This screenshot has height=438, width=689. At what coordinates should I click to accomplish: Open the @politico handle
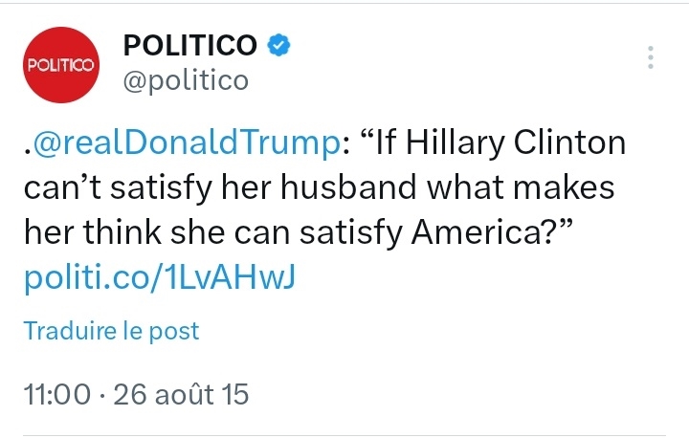(x=186, y=80)
